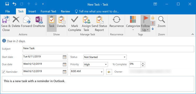Open the Recurrence settings

(x=117, y=22)
